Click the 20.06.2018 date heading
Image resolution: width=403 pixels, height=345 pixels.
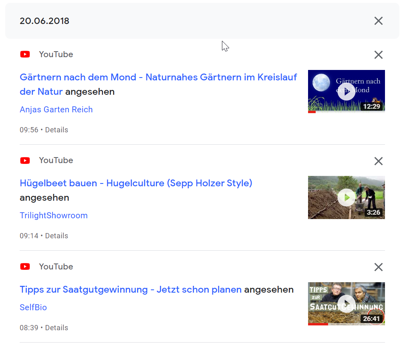click(x=44, y=21)
